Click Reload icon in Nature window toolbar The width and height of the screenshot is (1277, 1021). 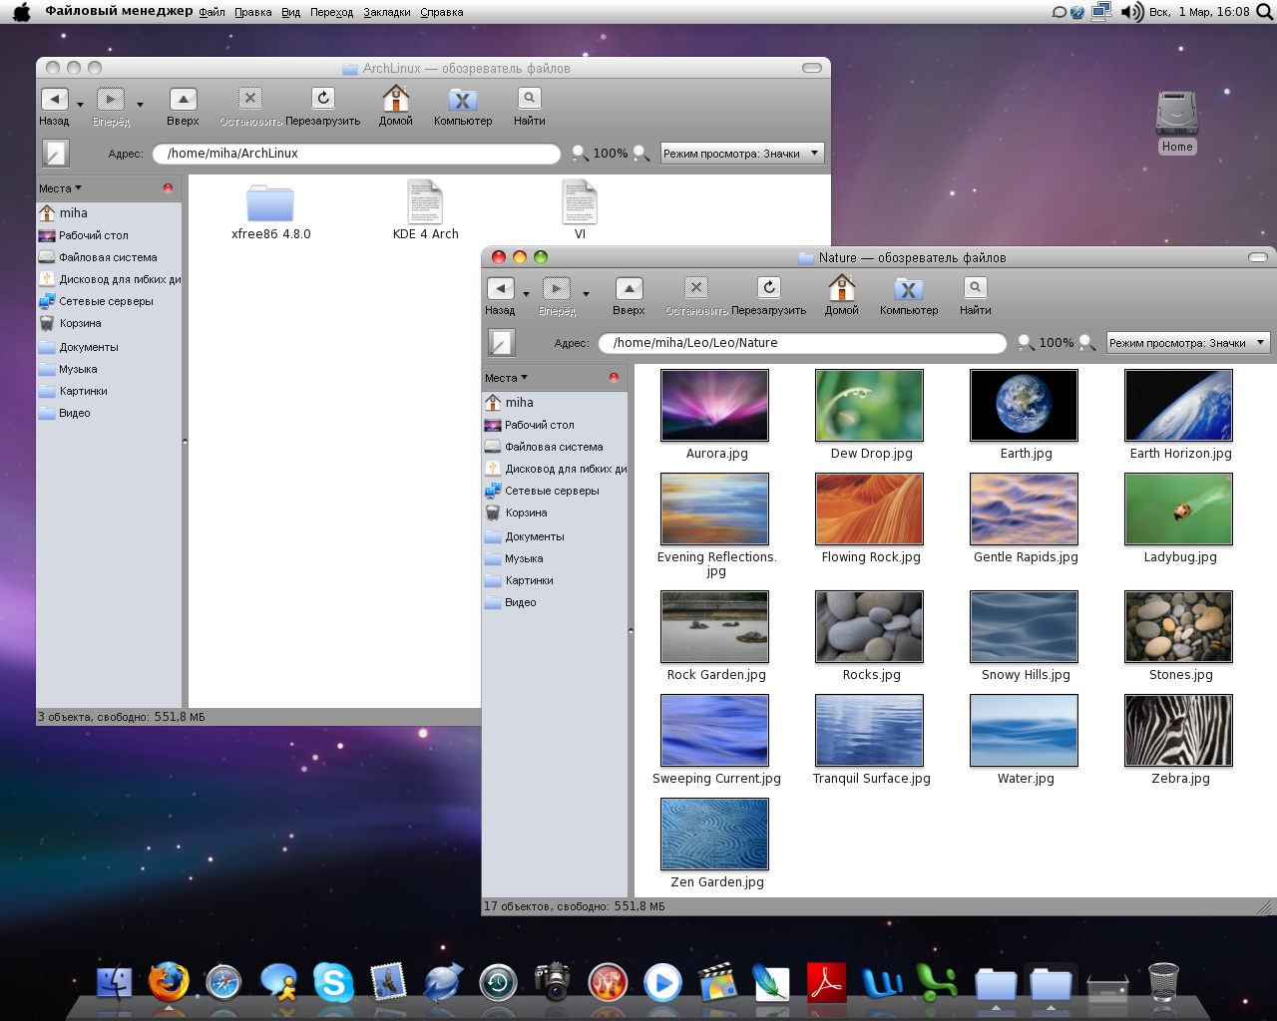[768, 289]
